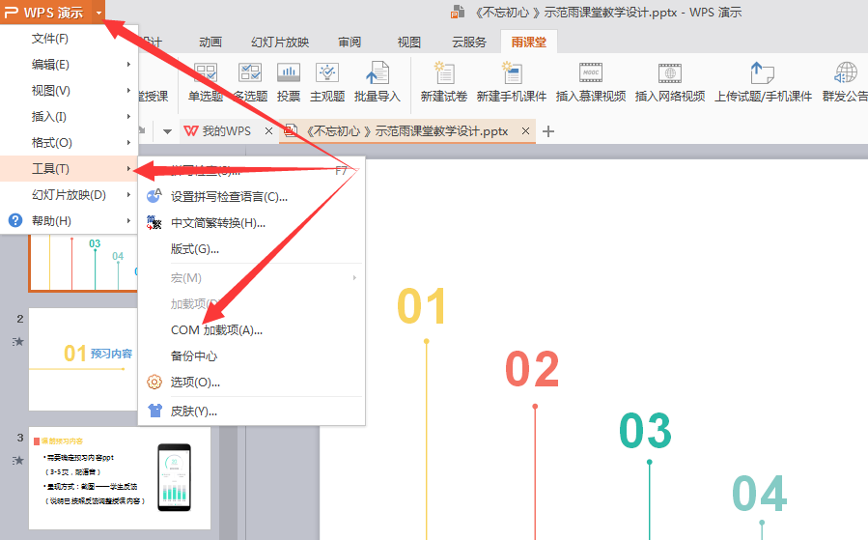Select slide 3 thumbnail with phone image
Viewport: 868px width, 540px height.
120,478
